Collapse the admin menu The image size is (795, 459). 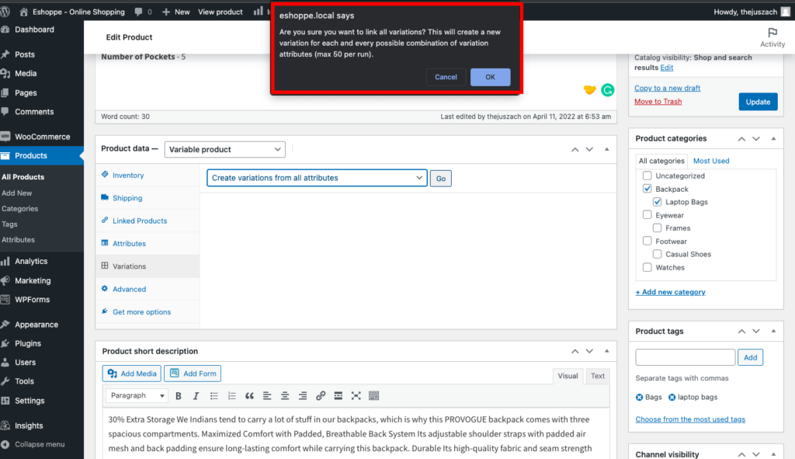coord(39,444)
